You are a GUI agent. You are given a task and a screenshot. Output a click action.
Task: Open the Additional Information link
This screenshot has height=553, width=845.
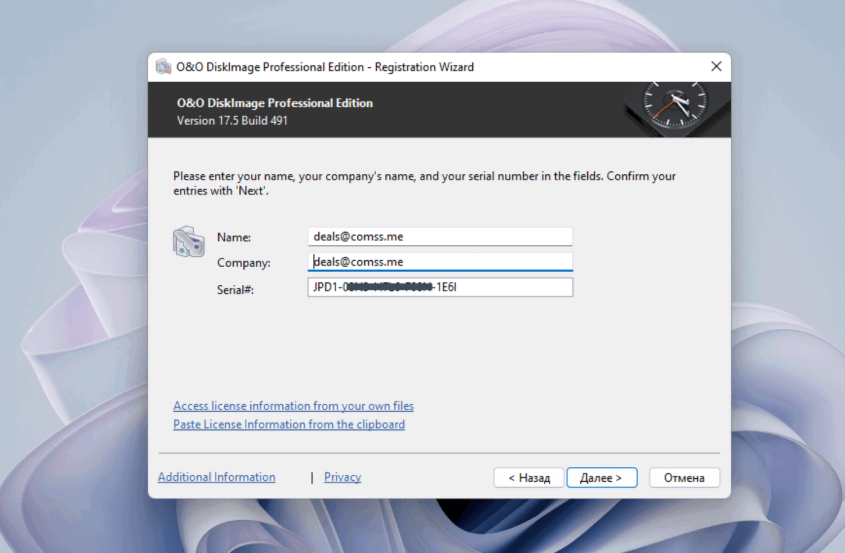point(217,477)
